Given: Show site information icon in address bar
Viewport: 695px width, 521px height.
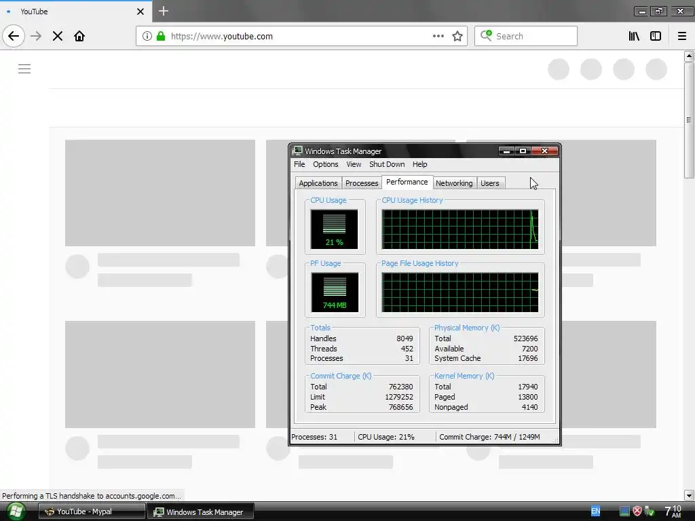Looking at the screenshot, I should pyautogui.click(x=147, y=37).
